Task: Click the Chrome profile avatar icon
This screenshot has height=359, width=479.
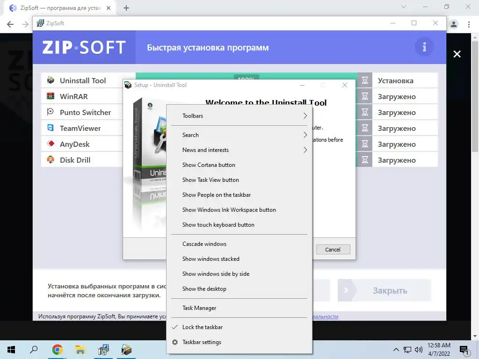Action: pos(454,24)
